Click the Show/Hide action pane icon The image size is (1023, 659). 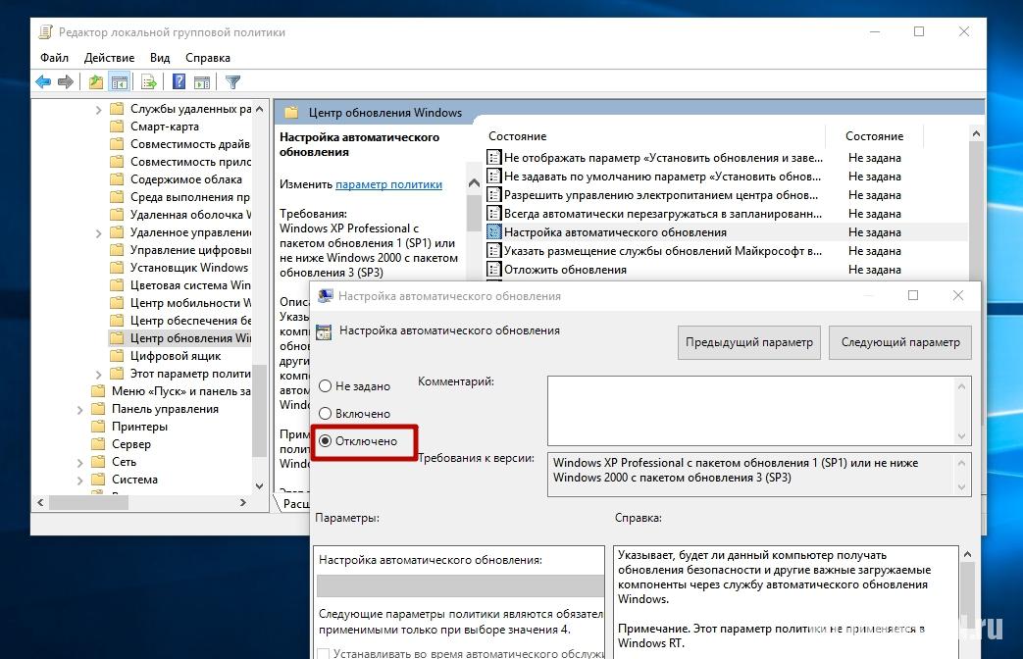[x=201, y=82]
